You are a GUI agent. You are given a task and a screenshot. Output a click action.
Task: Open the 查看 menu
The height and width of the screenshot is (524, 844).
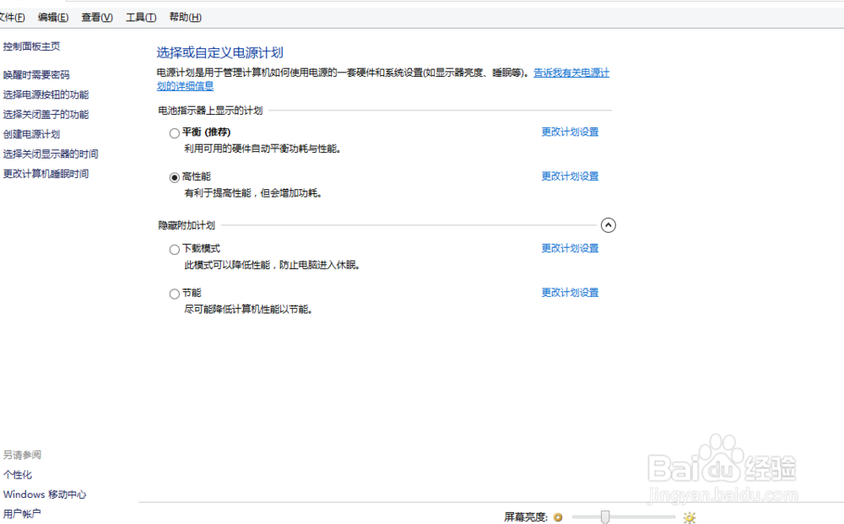(x=95, y=17)
